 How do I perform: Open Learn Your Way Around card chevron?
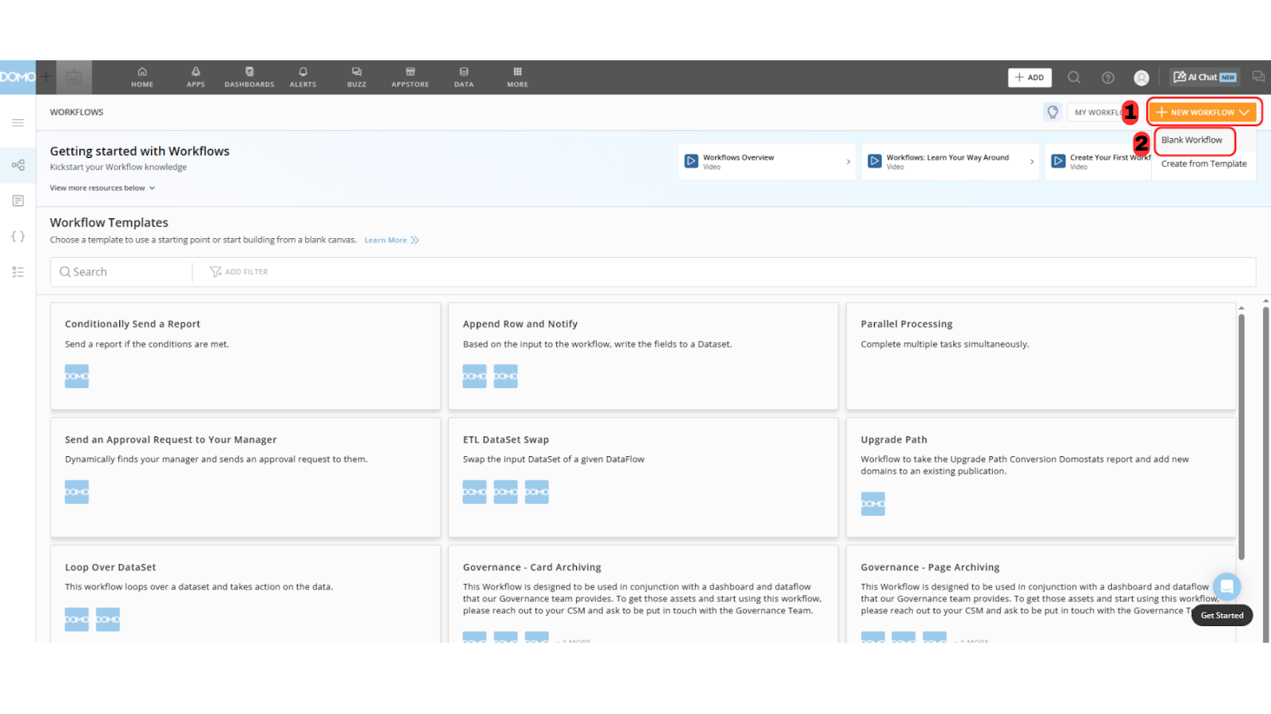coord(1032,162)
